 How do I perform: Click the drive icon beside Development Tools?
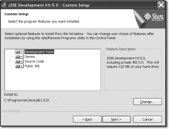(x=18, y=52)
